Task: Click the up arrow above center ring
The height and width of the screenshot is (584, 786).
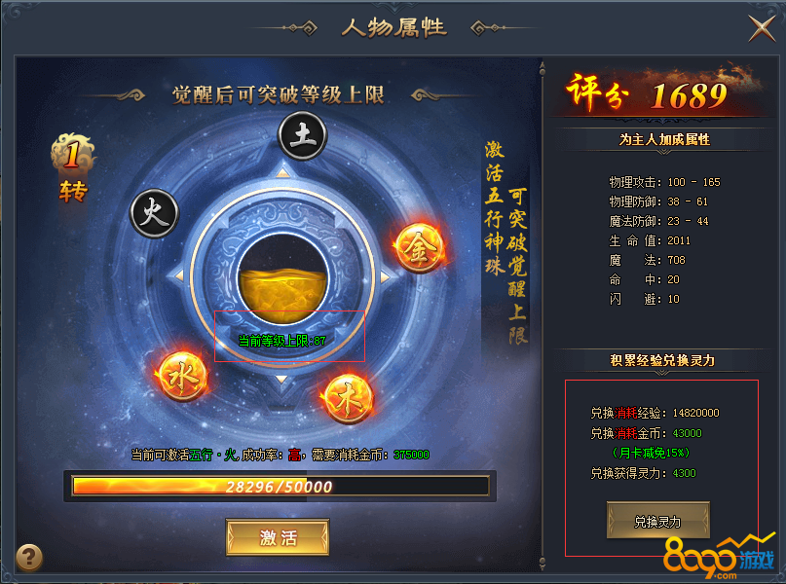Action: (x=282, y=173)
